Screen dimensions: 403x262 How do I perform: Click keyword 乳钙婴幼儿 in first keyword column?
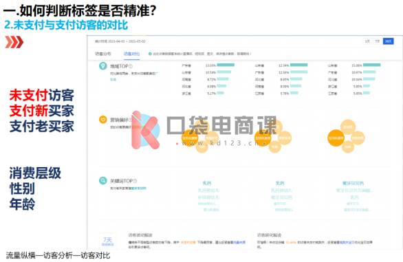coord(208,190)
